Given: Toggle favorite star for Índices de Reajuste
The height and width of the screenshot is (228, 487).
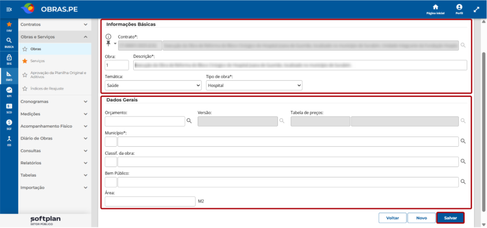Looking at the screenshot, I should tap(25, 89).
